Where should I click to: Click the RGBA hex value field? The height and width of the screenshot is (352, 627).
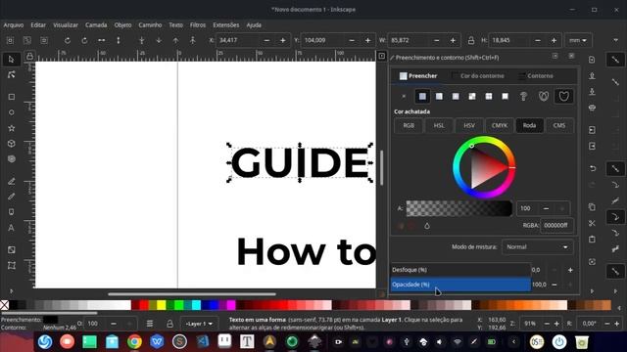tap(556, 226)
